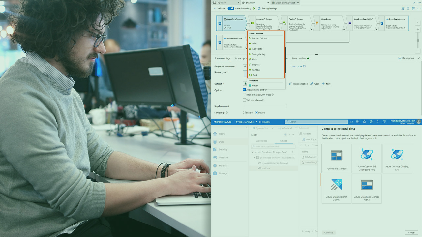Choose Aggregate from Schema modifier menu
Screen dimensions: 422x237
click(257, 49)
